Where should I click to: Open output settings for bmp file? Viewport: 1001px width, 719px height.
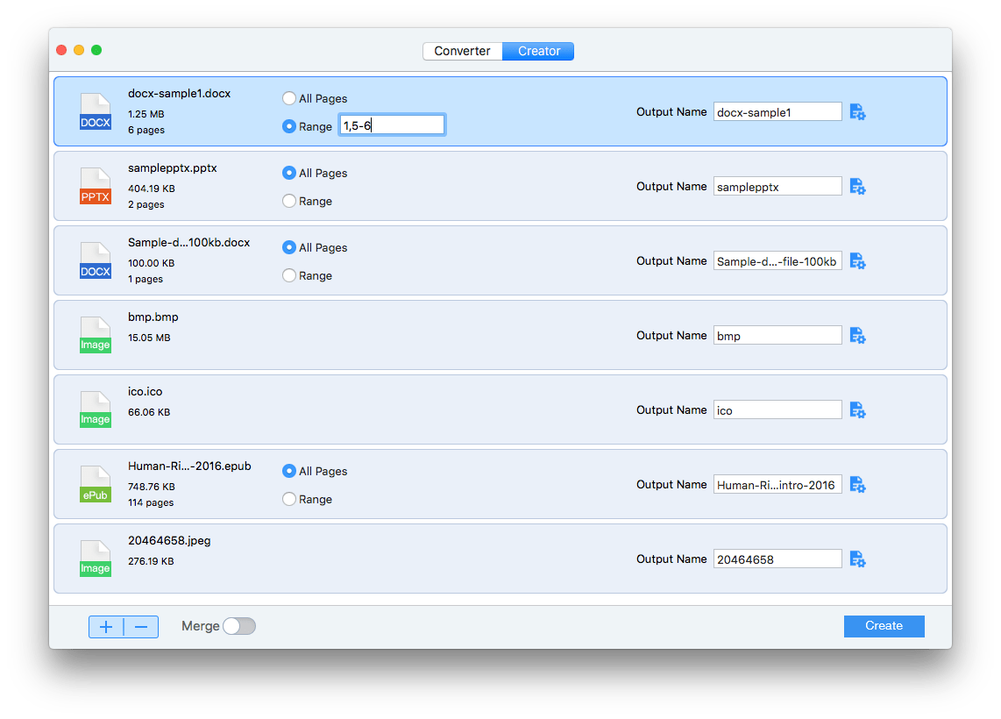(857, 335)
